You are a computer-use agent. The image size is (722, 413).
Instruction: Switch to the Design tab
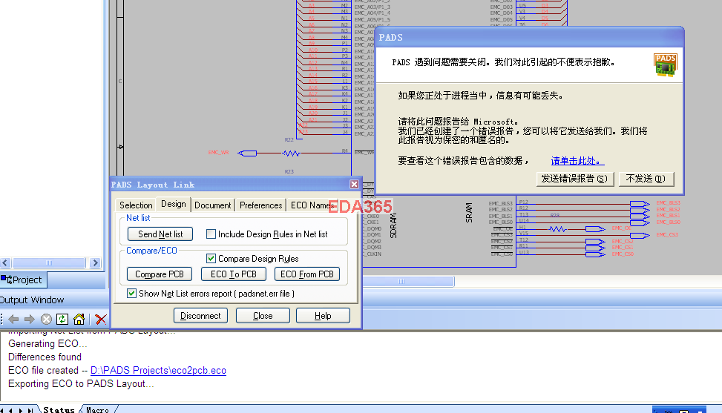click(x=174, y=204)
